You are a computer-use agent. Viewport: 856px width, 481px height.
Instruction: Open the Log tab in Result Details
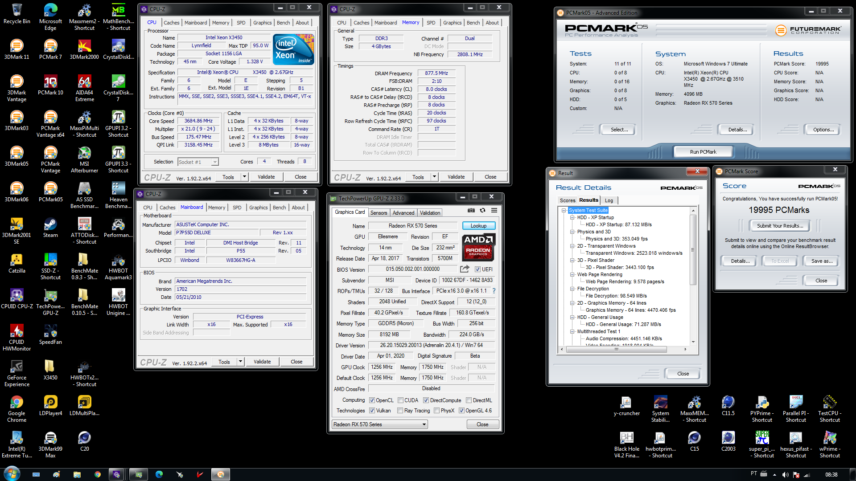click(609, 200)
